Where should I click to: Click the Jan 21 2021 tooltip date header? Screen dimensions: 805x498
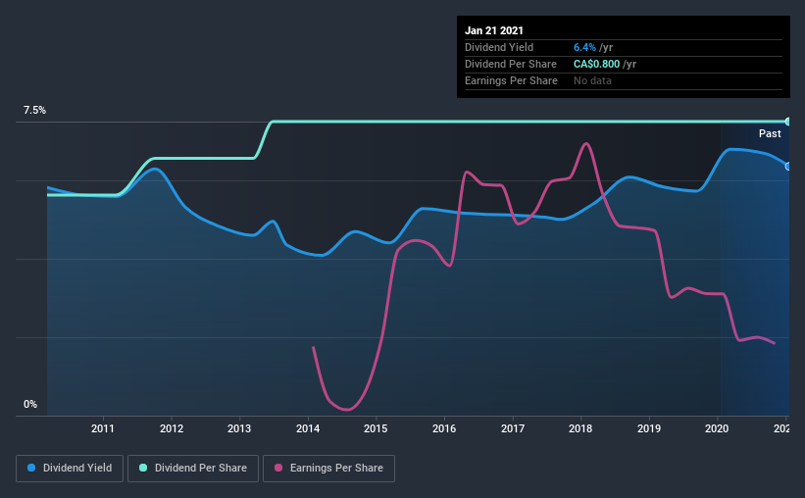tap(494, 30)
